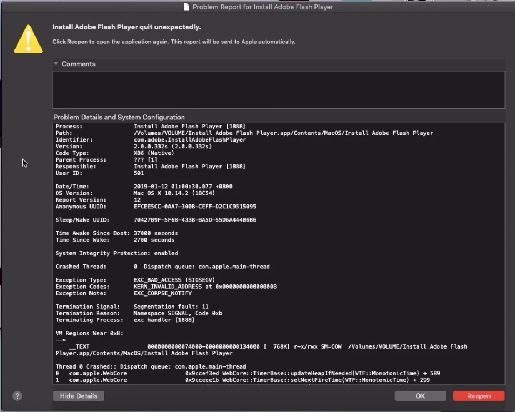Image resolution: width=515 pixels, height=412 pixels.
Task: Click the OK button
Action: click(x=420, y=396)
